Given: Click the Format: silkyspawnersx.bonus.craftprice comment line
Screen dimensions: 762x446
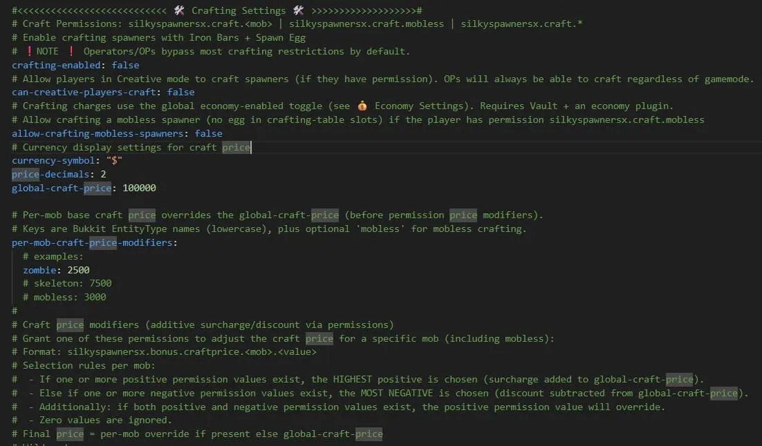Looking at the screenshot, I should pyautogui.click(x=164, y=352).
